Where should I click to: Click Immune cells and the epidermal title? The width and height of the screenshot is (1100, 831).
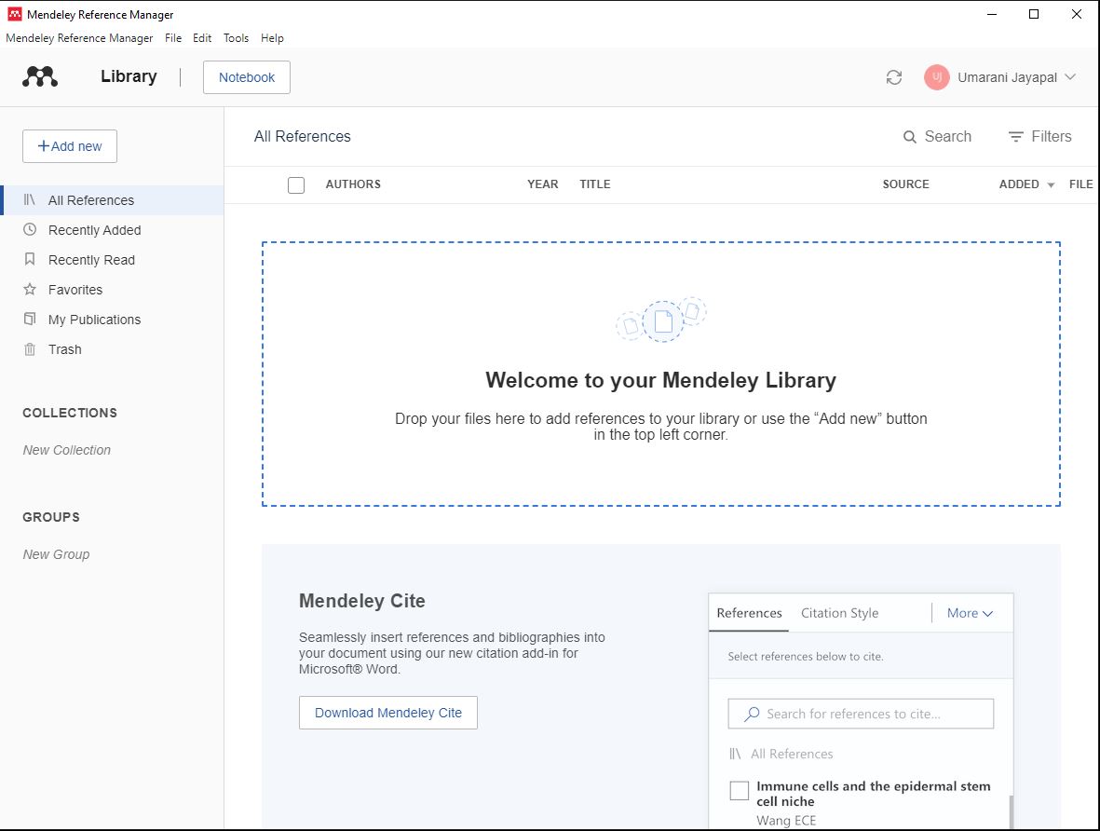point(874,794)
